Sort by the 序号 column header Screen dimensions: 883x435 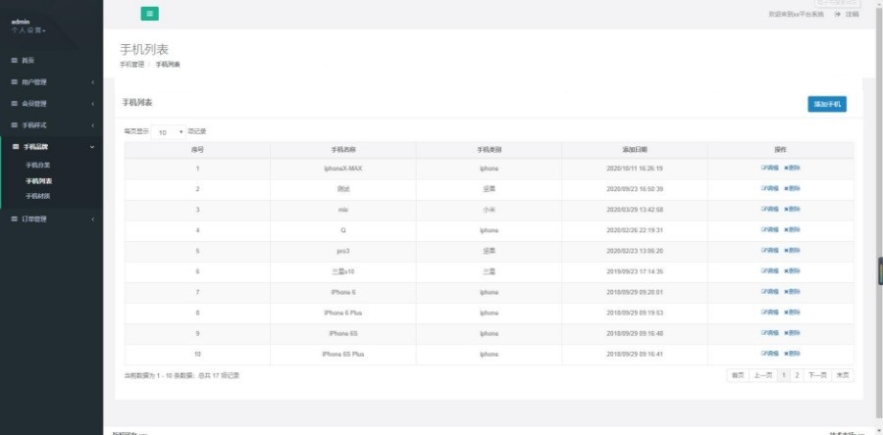(197, 150)
